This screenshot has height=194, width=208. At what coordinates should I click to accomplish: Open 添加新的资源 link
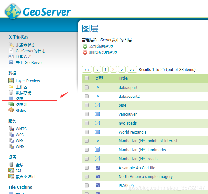(x=101, y=46)
